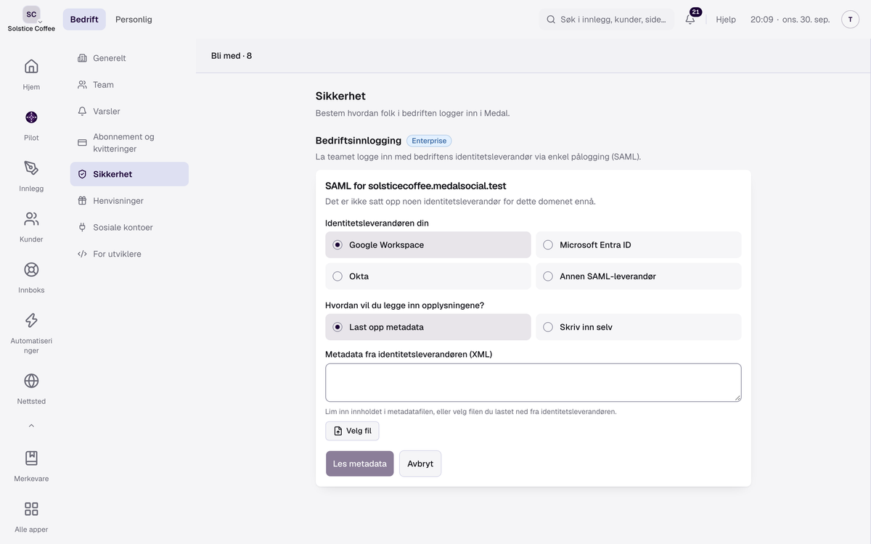Open the Innboks lifebuoy icon

tap(31, 270)
